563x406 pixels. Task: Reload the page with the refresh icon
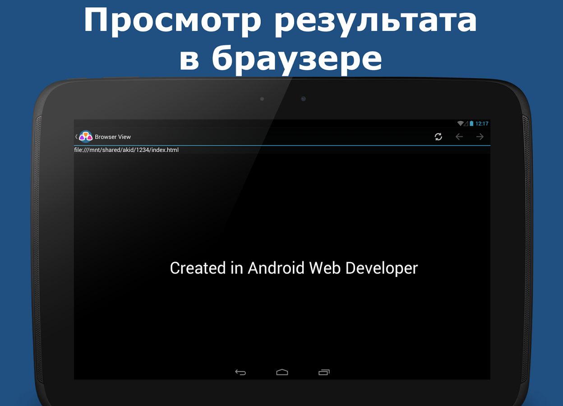pyautogui.click(x=438, y=137)
